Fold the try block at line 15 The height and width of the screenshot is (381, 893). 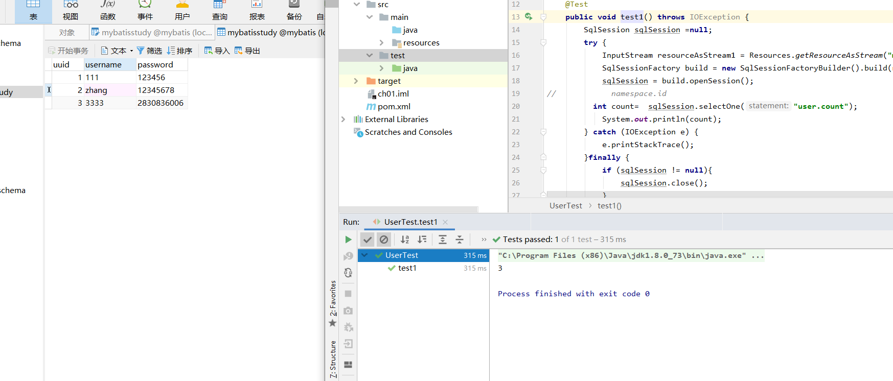pos(543,42)
